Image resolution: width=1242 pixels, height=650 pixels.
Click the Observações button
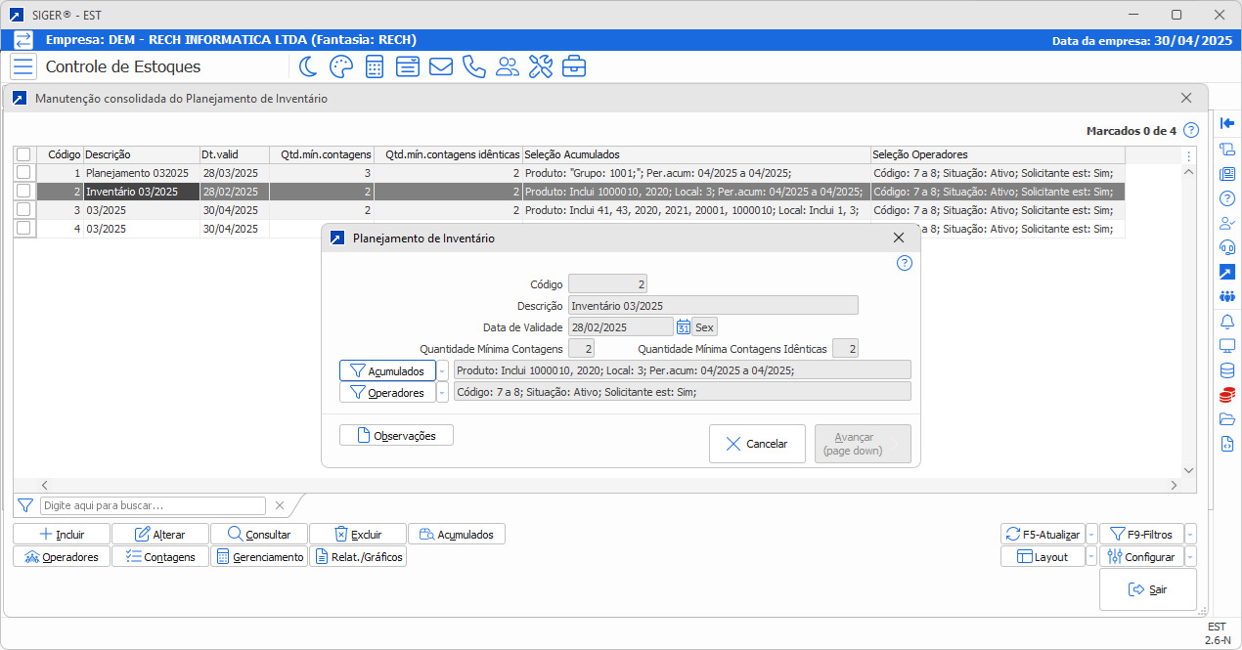tap(396, 435)
